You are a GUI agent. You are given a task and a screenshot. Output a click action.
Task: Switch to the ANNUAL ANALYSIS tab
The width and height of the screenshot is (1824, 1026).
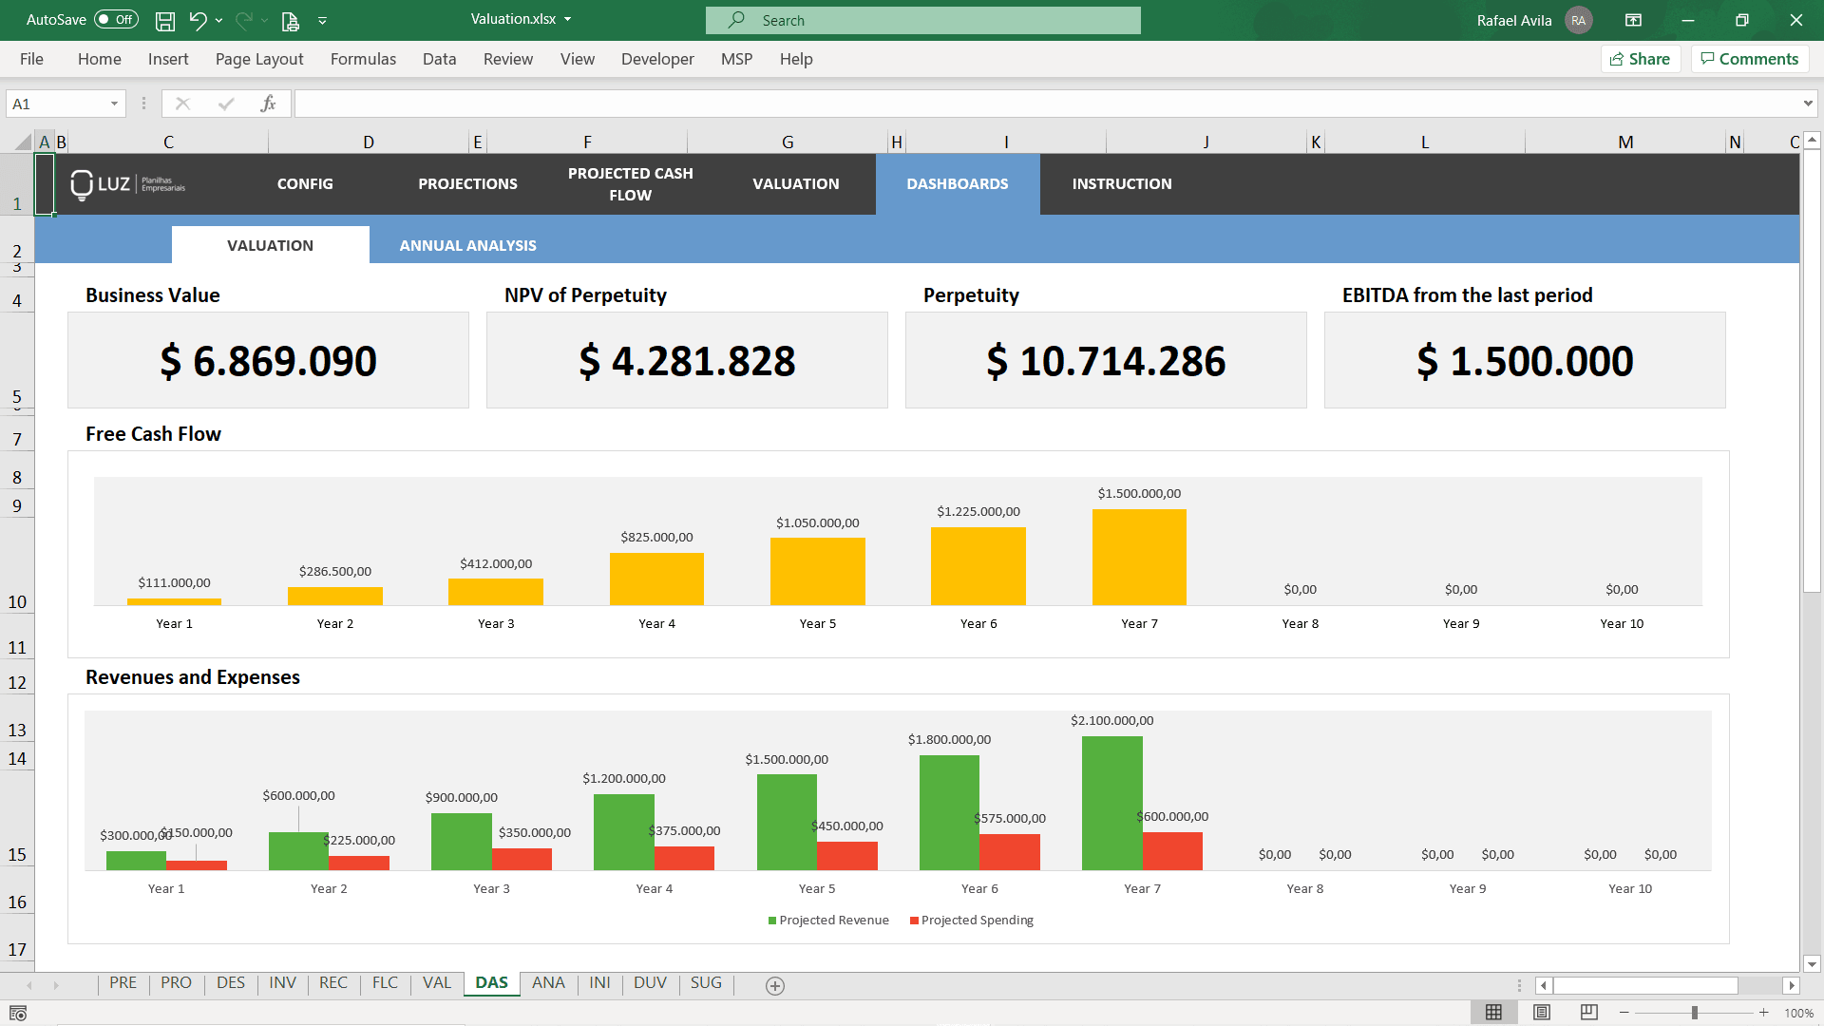click(467, 244)
